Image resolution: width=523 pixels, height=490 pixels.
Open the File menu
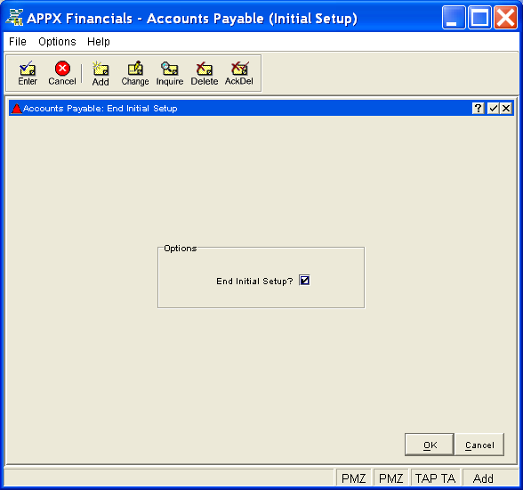click(x=18, y=42)
